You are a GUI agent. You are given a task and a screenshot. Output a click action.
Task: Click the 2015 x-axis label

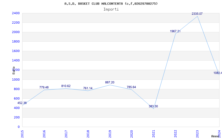click(22, 134)
